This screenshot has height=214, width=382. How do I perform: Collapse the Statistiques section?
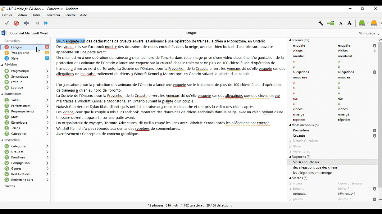point(2,94)
